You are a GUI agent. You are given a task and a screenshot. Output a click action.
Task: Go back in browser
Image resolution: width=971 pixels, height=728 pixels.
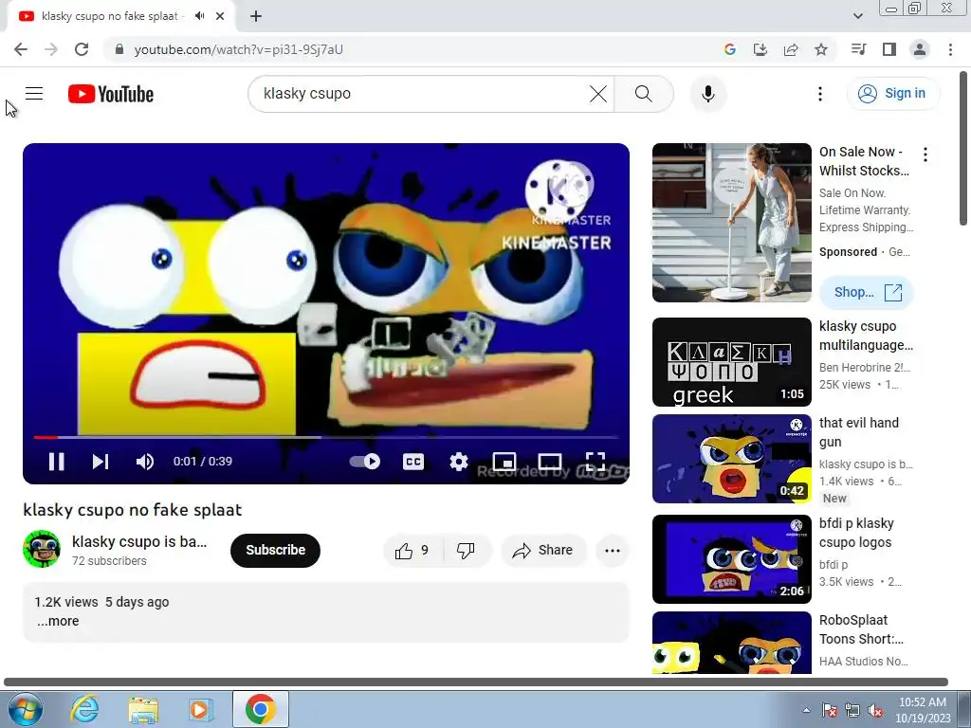coord(21,49)
